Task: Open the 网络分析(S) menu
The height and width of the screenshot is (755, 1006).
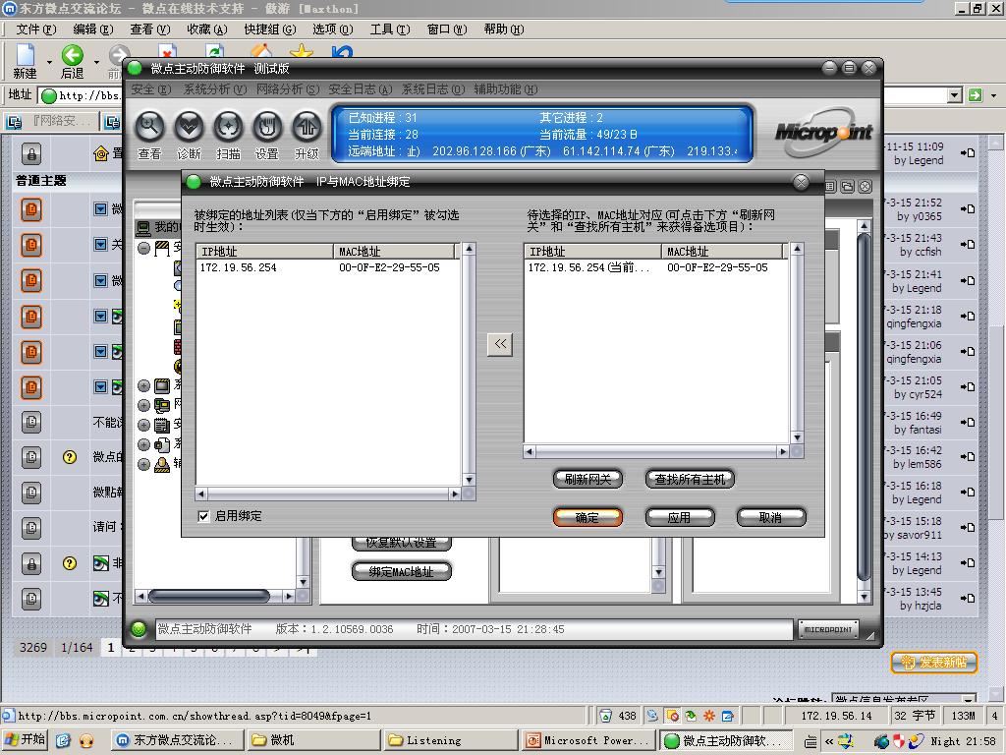Action: (x=288, y=89)
